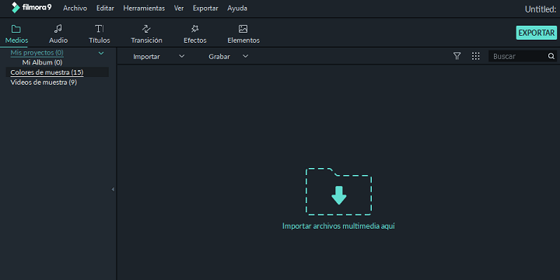This screenshot has height=280, width=560.
Task: Select Mi Album (0)
Action: (x=42, y=62)
